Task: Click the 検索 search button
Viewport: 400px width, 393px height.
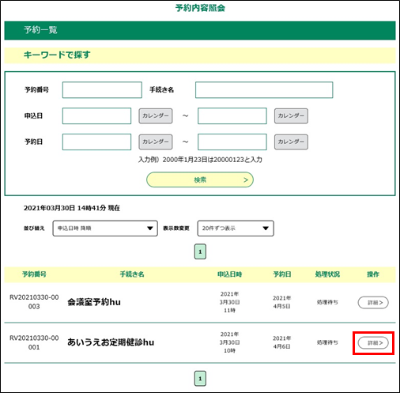Action: click(200, 179)
